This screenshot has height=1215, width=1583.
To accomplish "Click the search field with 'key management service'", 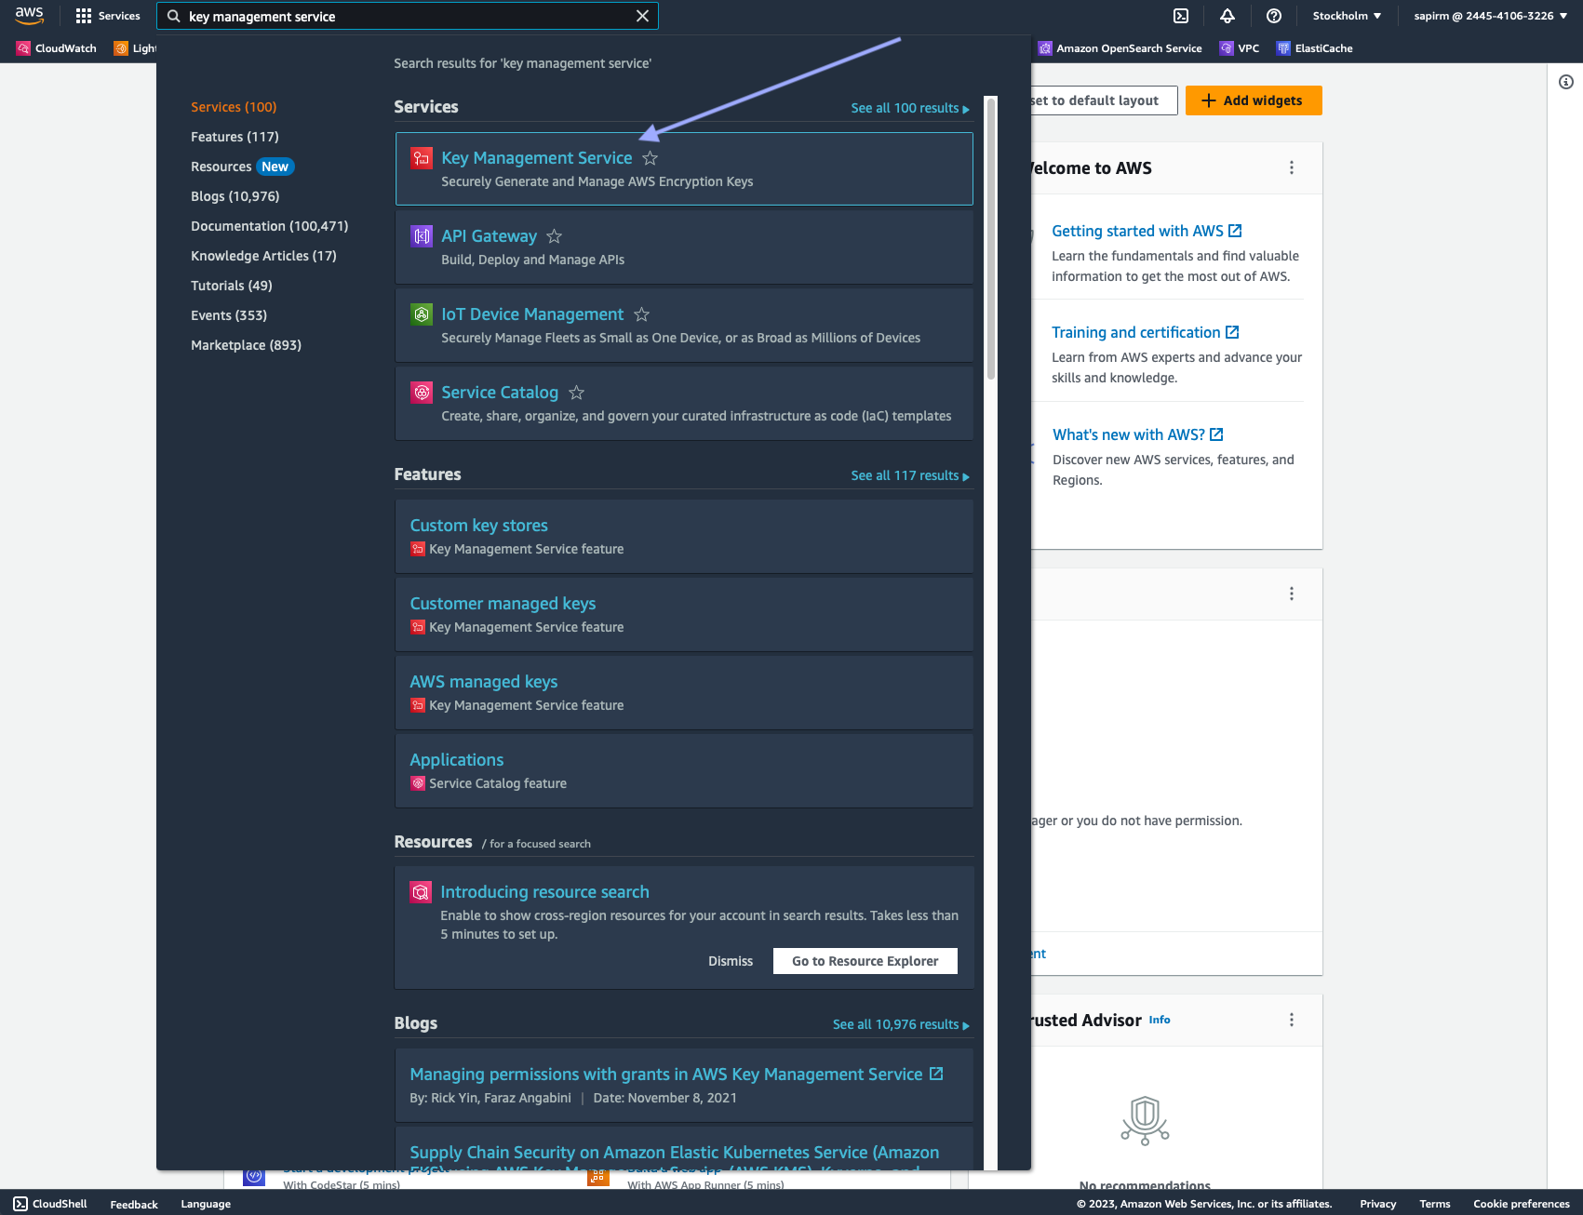I will pos(407,16).
